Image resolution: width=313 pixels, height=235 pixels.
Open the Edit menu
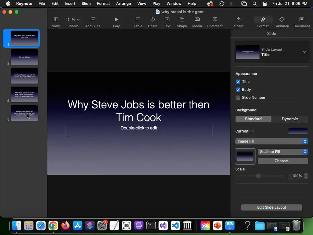point(55,4)
